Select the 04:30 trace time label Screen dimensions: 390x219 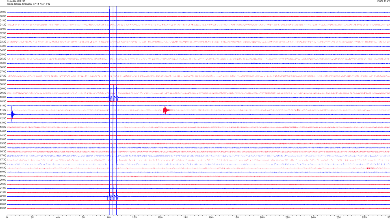click(x=3, y=50)
